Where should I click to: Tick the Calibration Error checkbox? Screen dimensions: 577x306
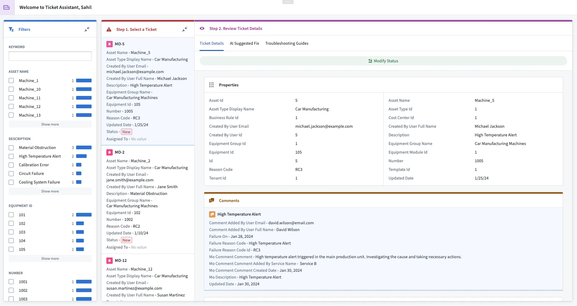11,165
